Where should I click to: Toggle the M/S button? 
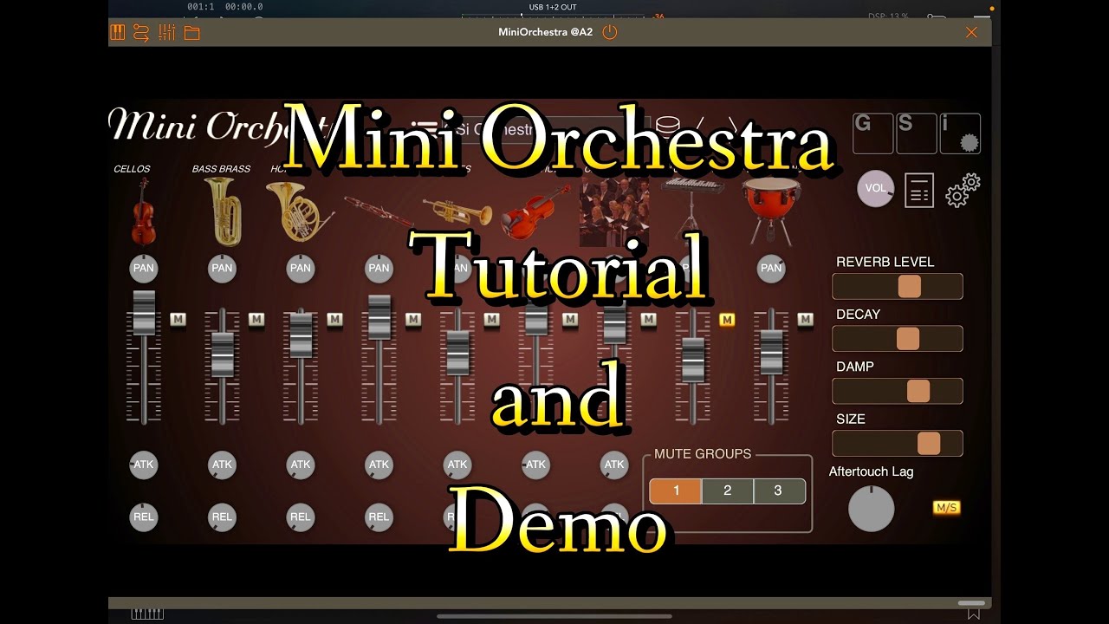946,508
